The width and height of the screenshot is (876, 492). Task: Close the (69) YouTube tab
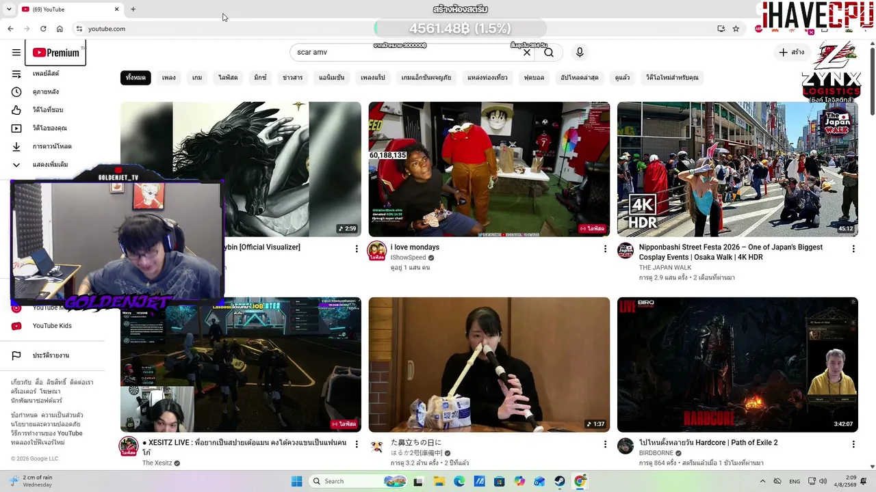[x=116, y=9]
